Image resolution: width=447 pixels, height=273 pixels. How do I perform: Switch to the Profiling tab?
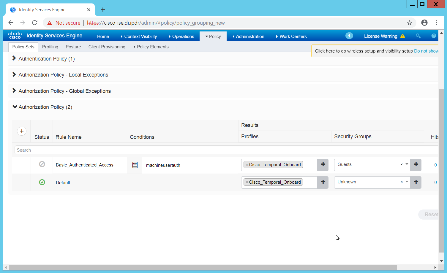50,47
